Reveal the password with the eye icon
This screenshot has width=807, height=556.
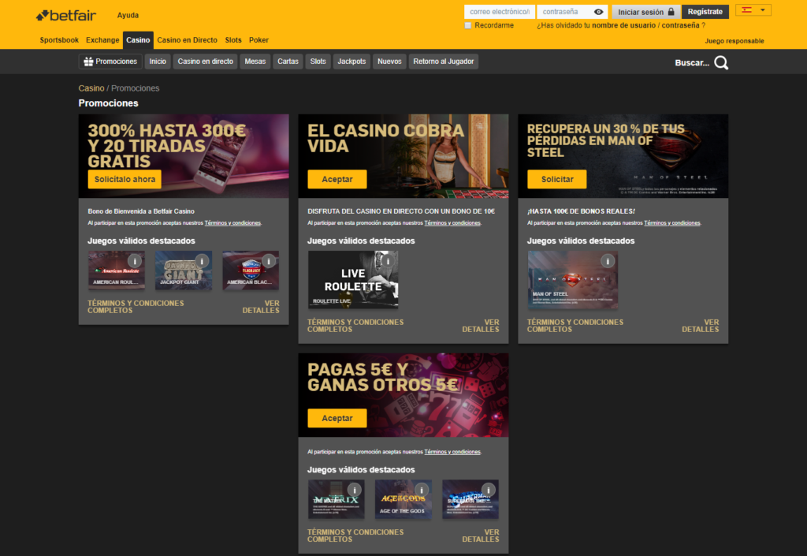[597, 11]
